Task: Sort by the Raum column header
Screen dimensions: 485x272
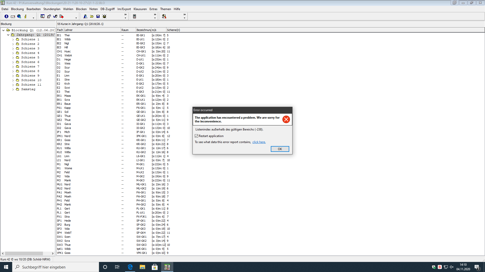Action: [128, 30]
